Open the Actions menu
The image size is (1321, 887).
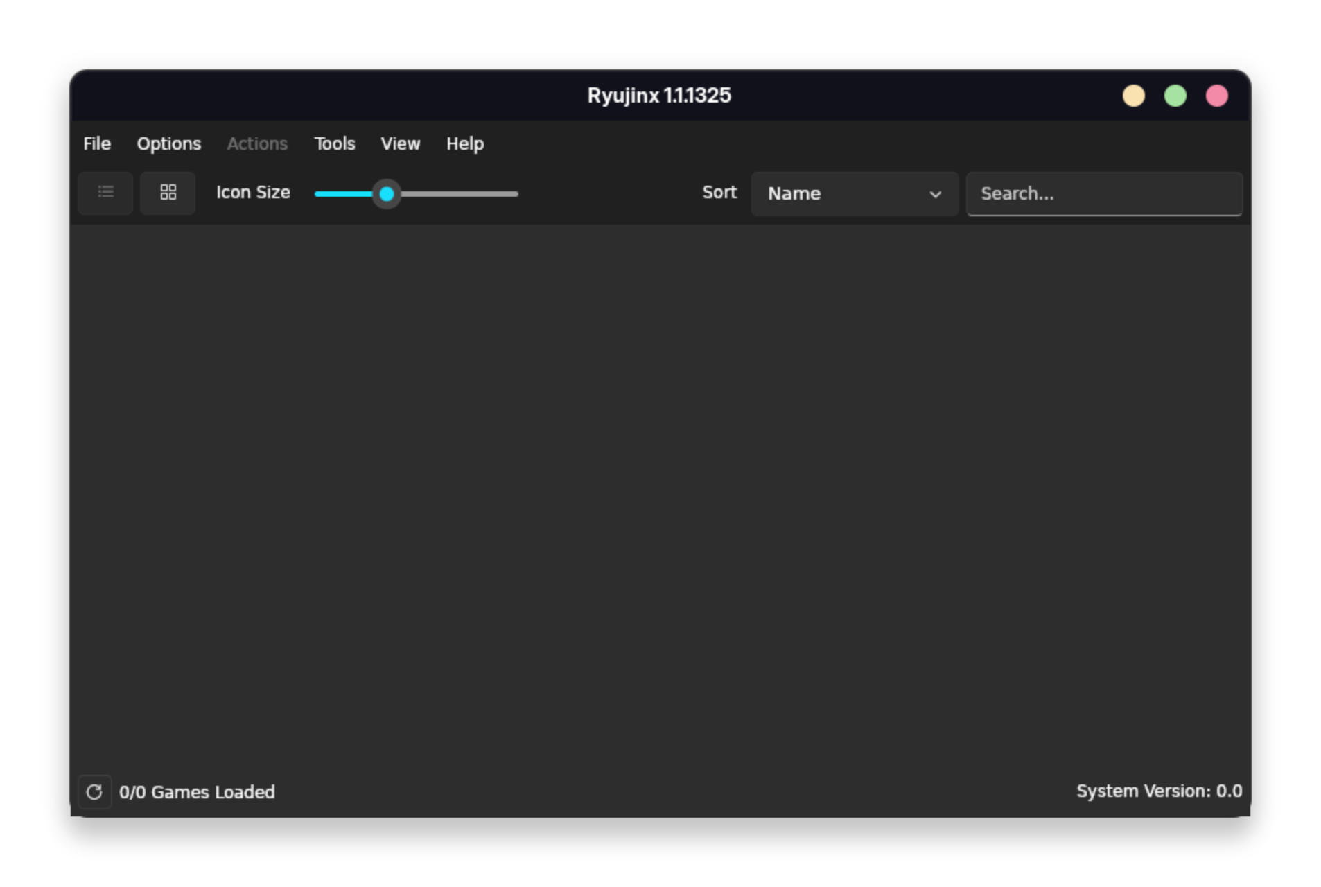256,143
